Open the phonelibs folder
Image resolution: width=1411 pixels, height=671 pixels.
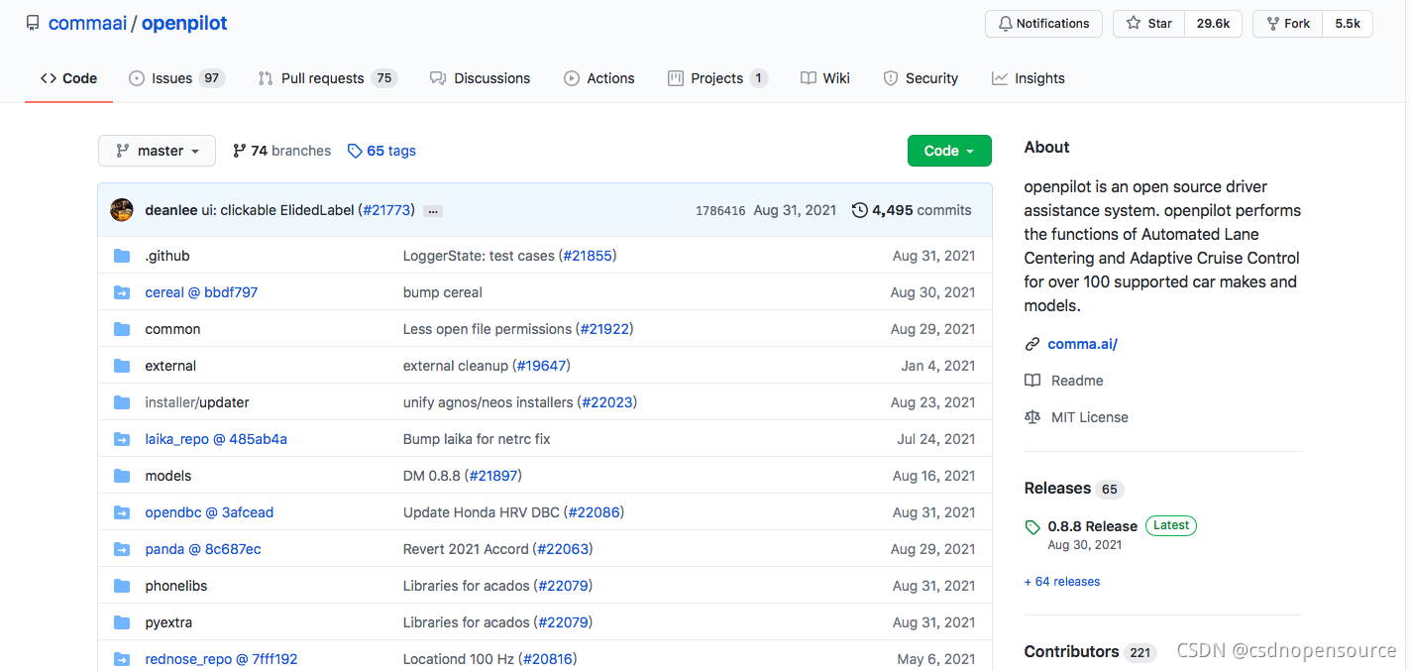pos(176,586)
